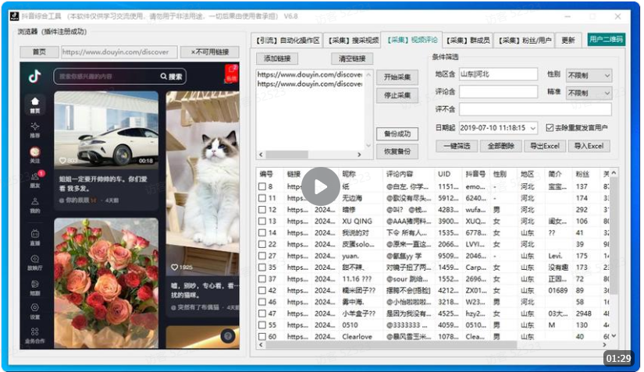Click the 搜索 magnifier icon
Image resolution: width=644 pixels, height=372 pixels.
click(164, 76)
